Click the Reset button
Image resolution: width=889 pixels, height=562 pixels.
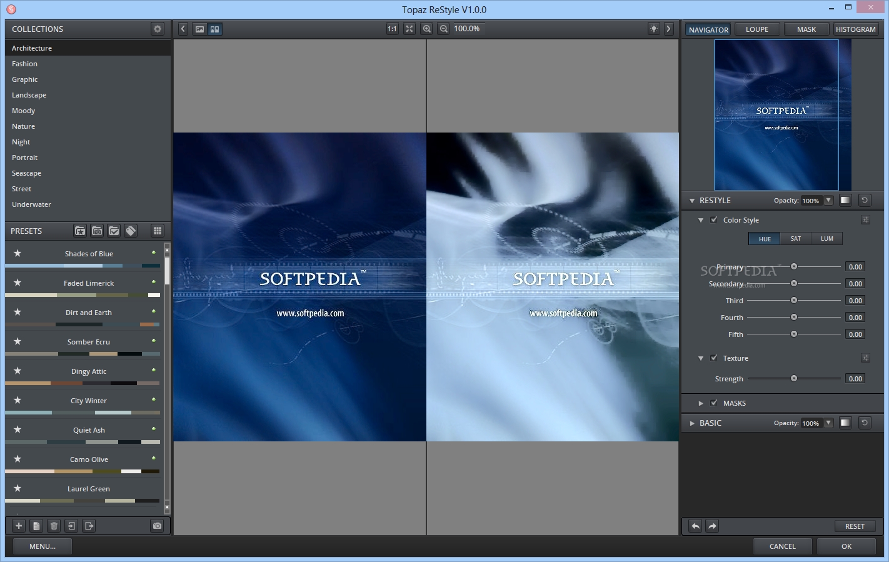tap(855, 526)
